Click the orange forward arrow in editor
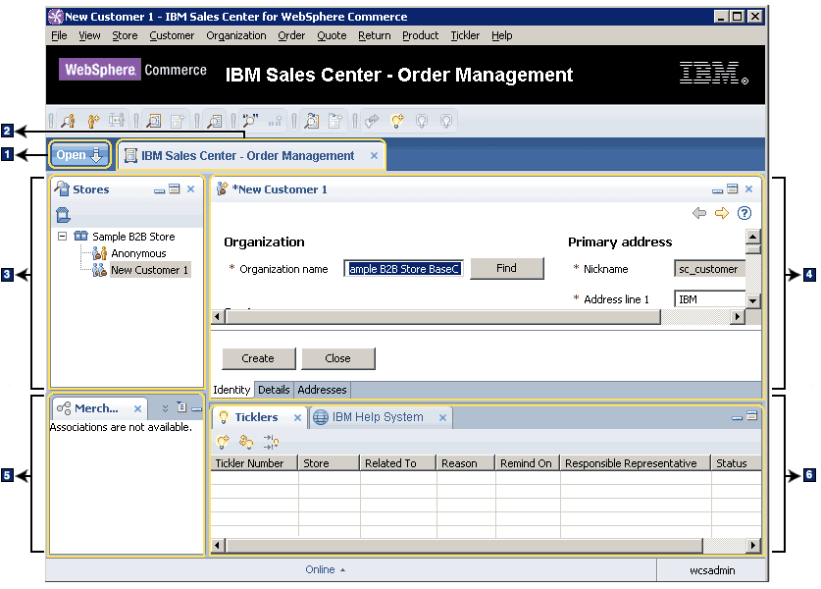 pyautogui.click(x=722, y=213)
